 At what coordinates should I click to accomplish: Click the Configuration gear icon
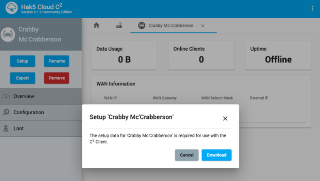[6, 112]
